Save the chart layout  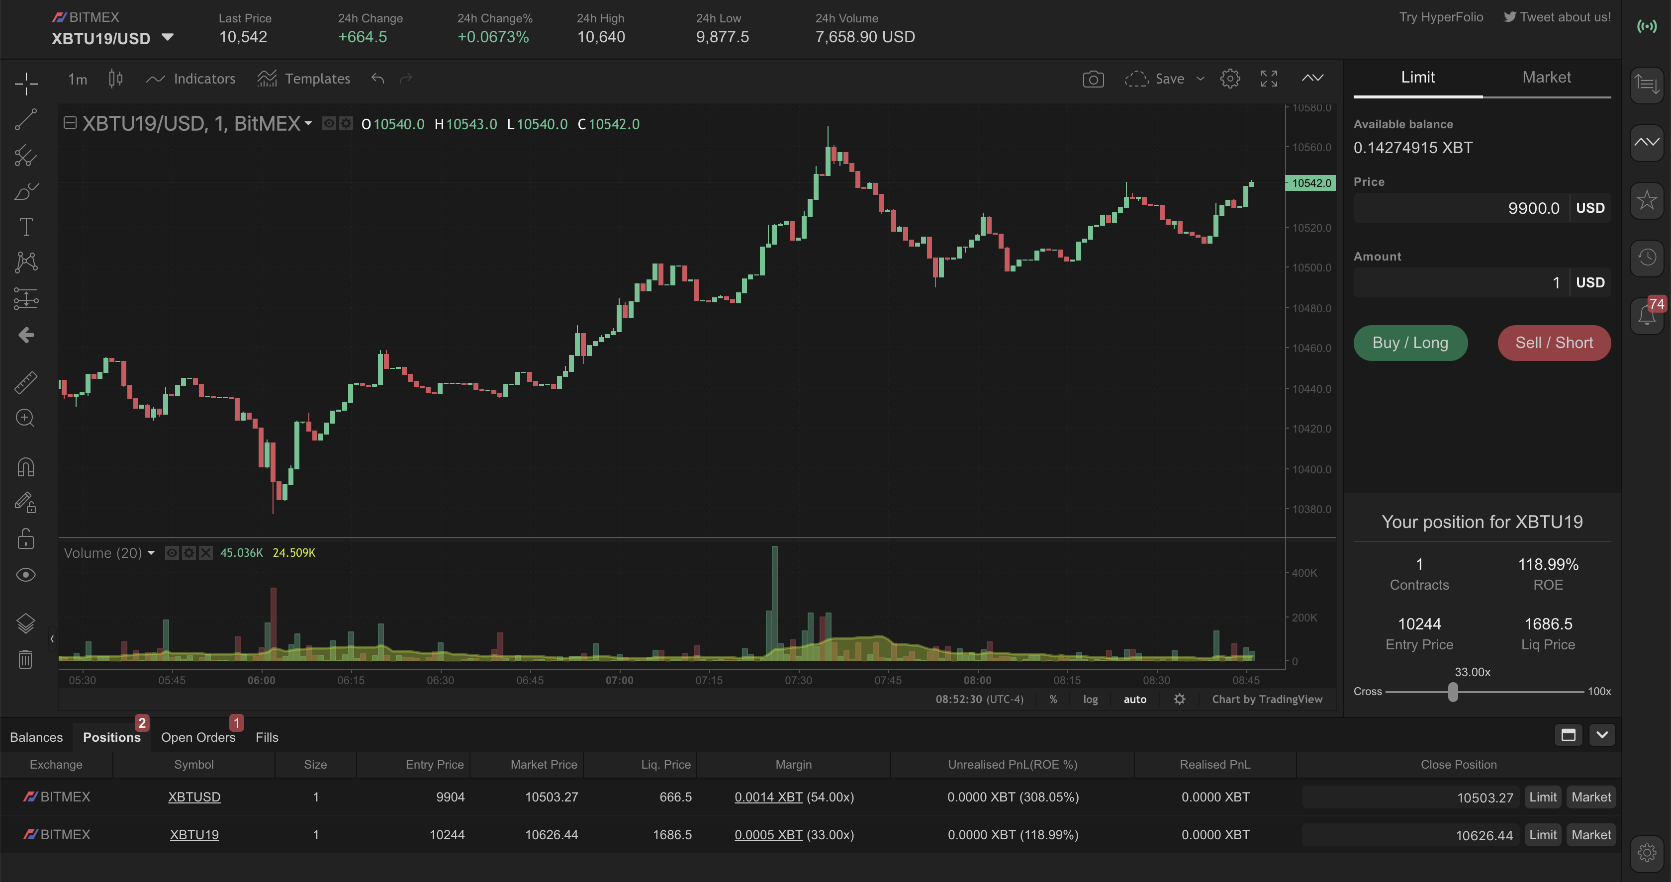point(1155,79)
